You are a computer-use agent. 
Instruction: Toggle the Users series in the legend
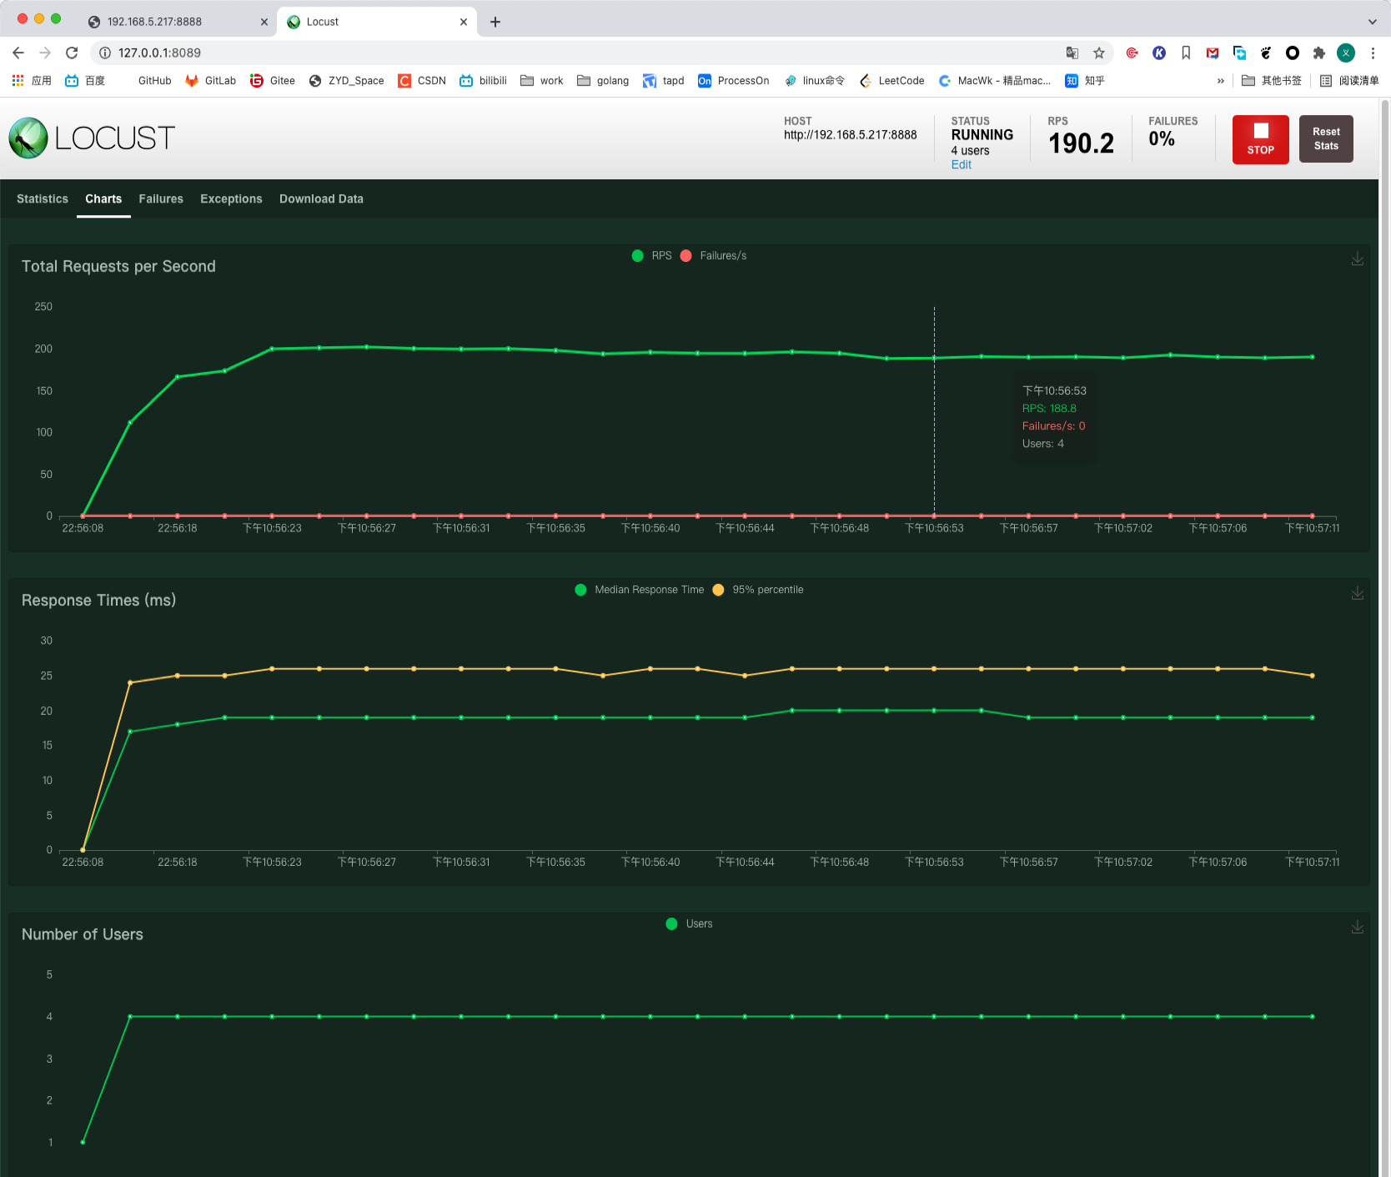[x=690, y=923]
